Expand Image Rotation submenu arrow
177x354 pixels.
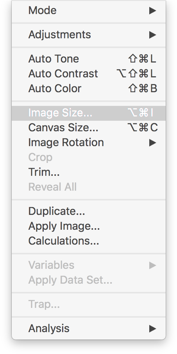point(153,143)
